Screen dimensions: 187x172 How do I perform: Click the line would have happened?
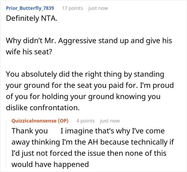pyautogui.click(x=50, y=165)
